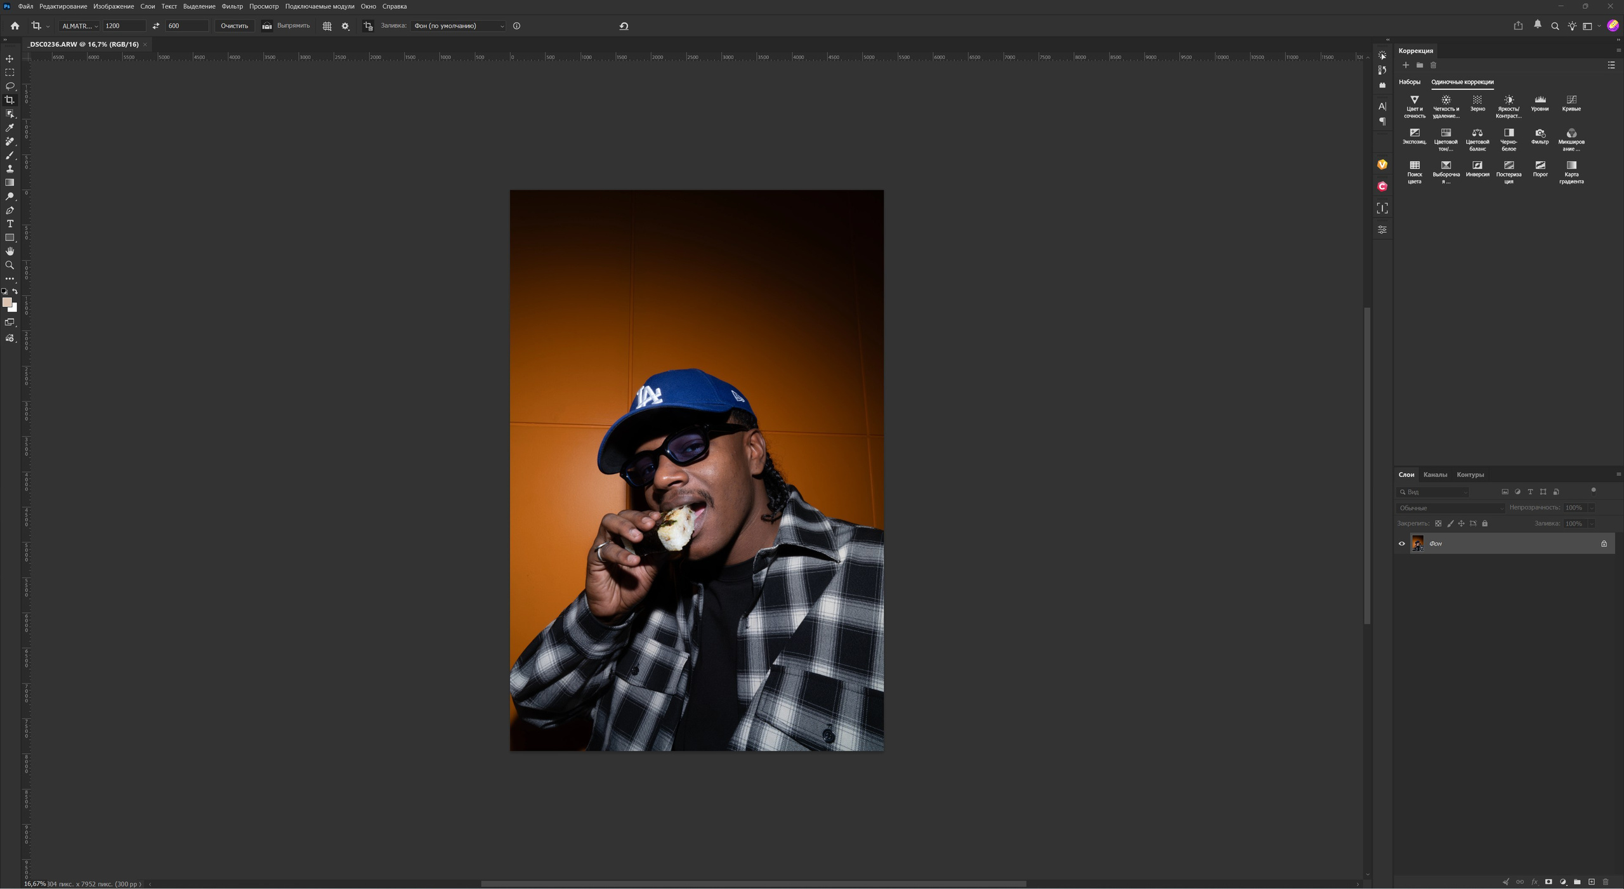This screenshot has height=889, width=1624.
Task: Select the Move tool
Action: (x=10, y=58)
